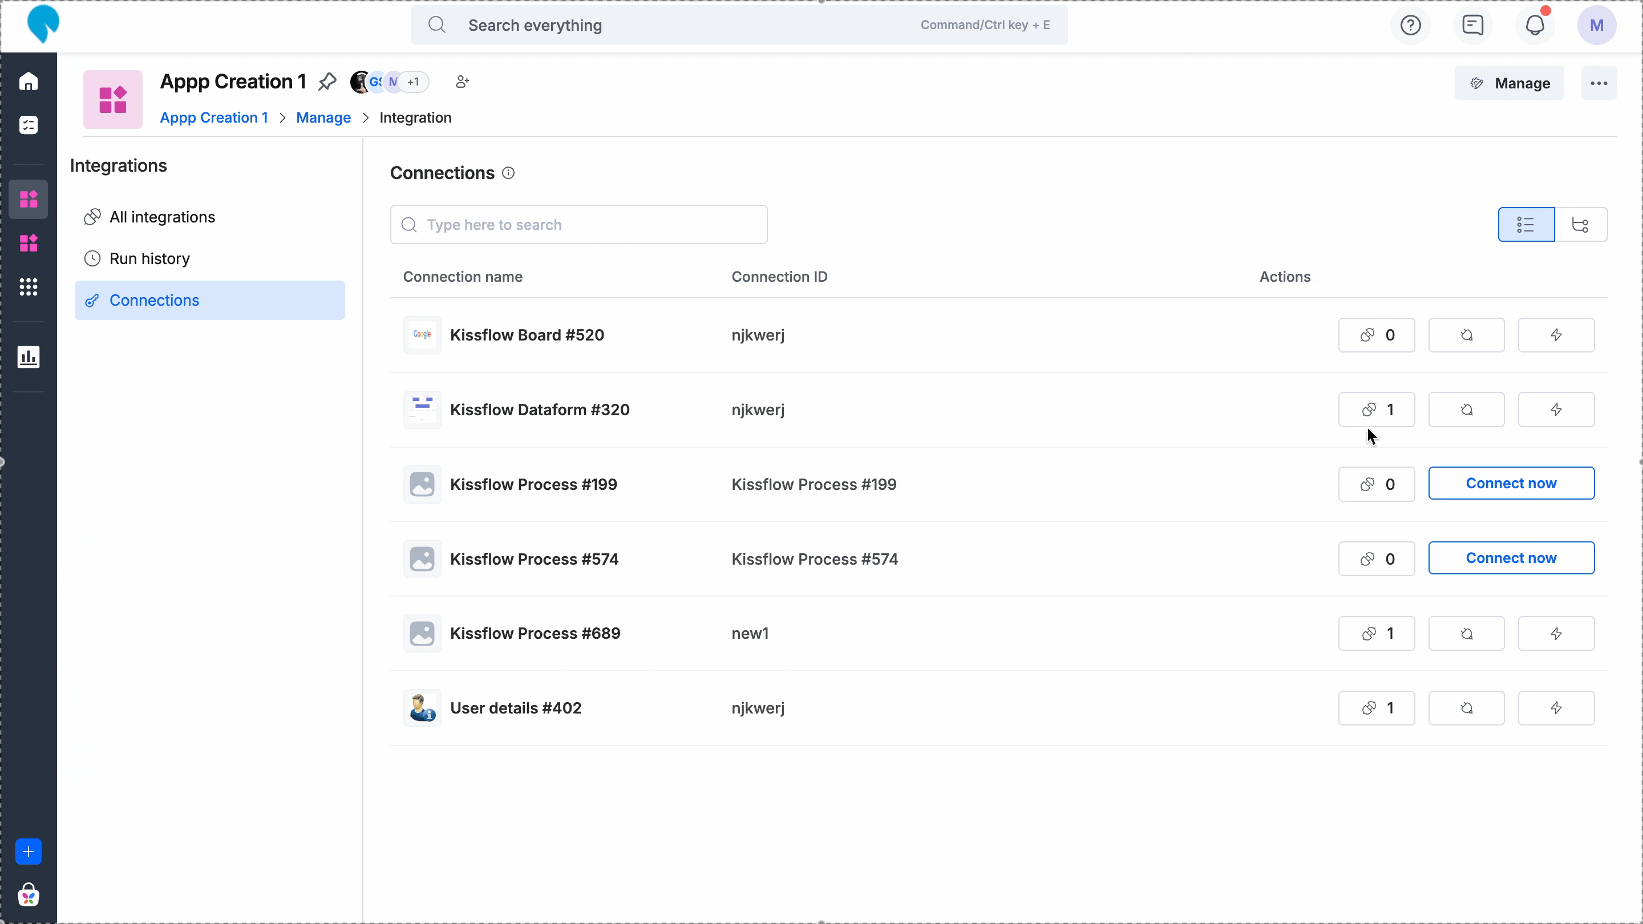Select Connections in Integrations panel
The width and height of the screenshot is (1643, 924).
tap(210, 301)
